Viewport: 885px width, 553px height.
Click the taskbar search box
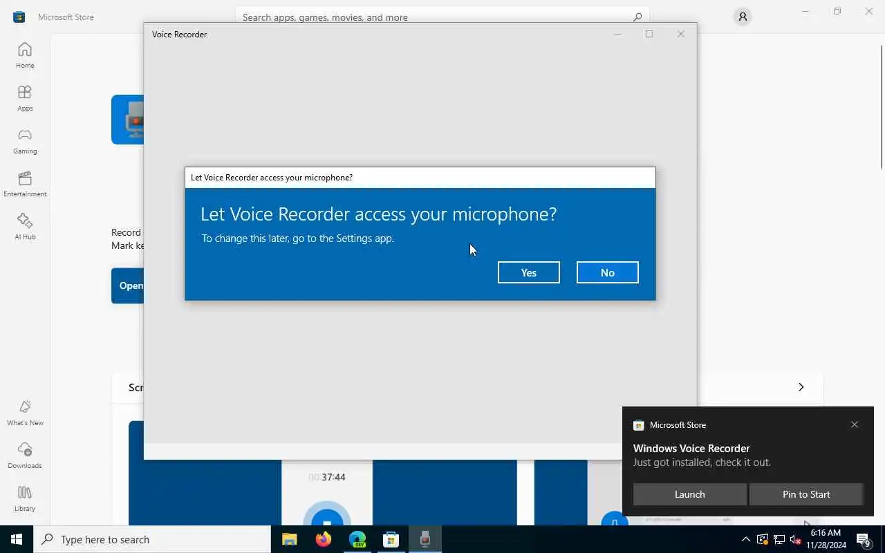click(152, 539)
